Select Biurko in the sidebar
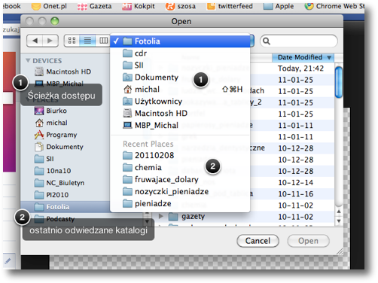This screenshot has width=378, height=283. tap(50, 111)
